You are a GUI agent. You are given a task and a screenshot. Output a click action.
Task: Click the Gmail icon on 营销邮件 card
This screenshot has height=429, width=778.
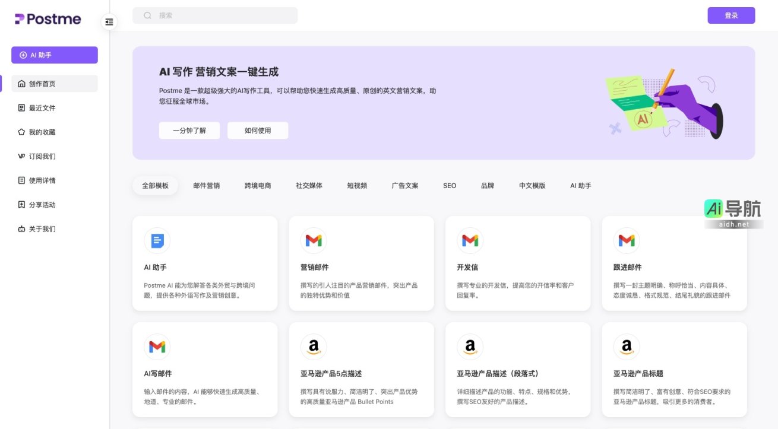click(x=314, y=240)
